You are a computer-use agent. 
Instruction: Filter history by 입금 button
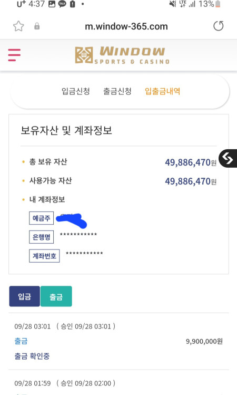coord(24,296)
